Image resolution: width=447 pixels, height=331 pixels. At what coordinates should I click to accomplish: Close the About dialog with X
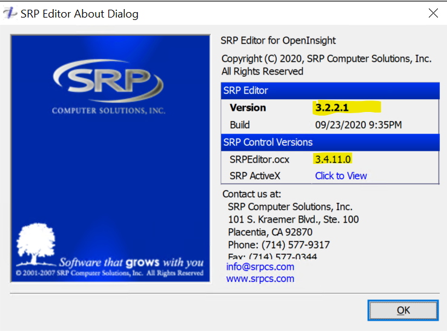click(x=432, y=13)
